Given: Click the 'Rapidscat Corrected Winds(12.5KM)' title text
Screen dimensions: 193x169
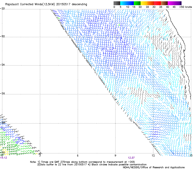Looking at the screenshot, I should point(30,4).
